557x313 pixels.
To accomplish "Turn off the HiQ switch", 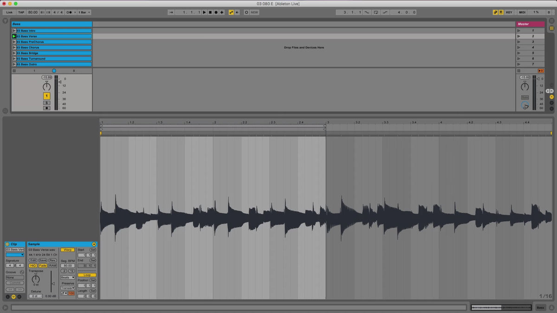I will click(x=33, y=266).
